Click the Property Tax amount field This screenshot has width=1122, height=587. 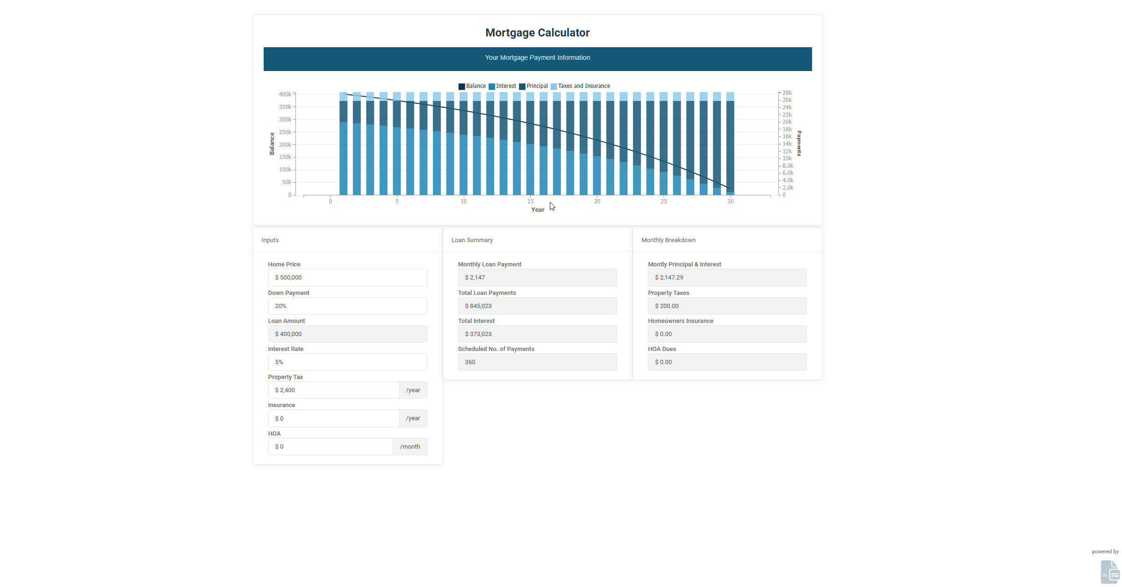334,390
